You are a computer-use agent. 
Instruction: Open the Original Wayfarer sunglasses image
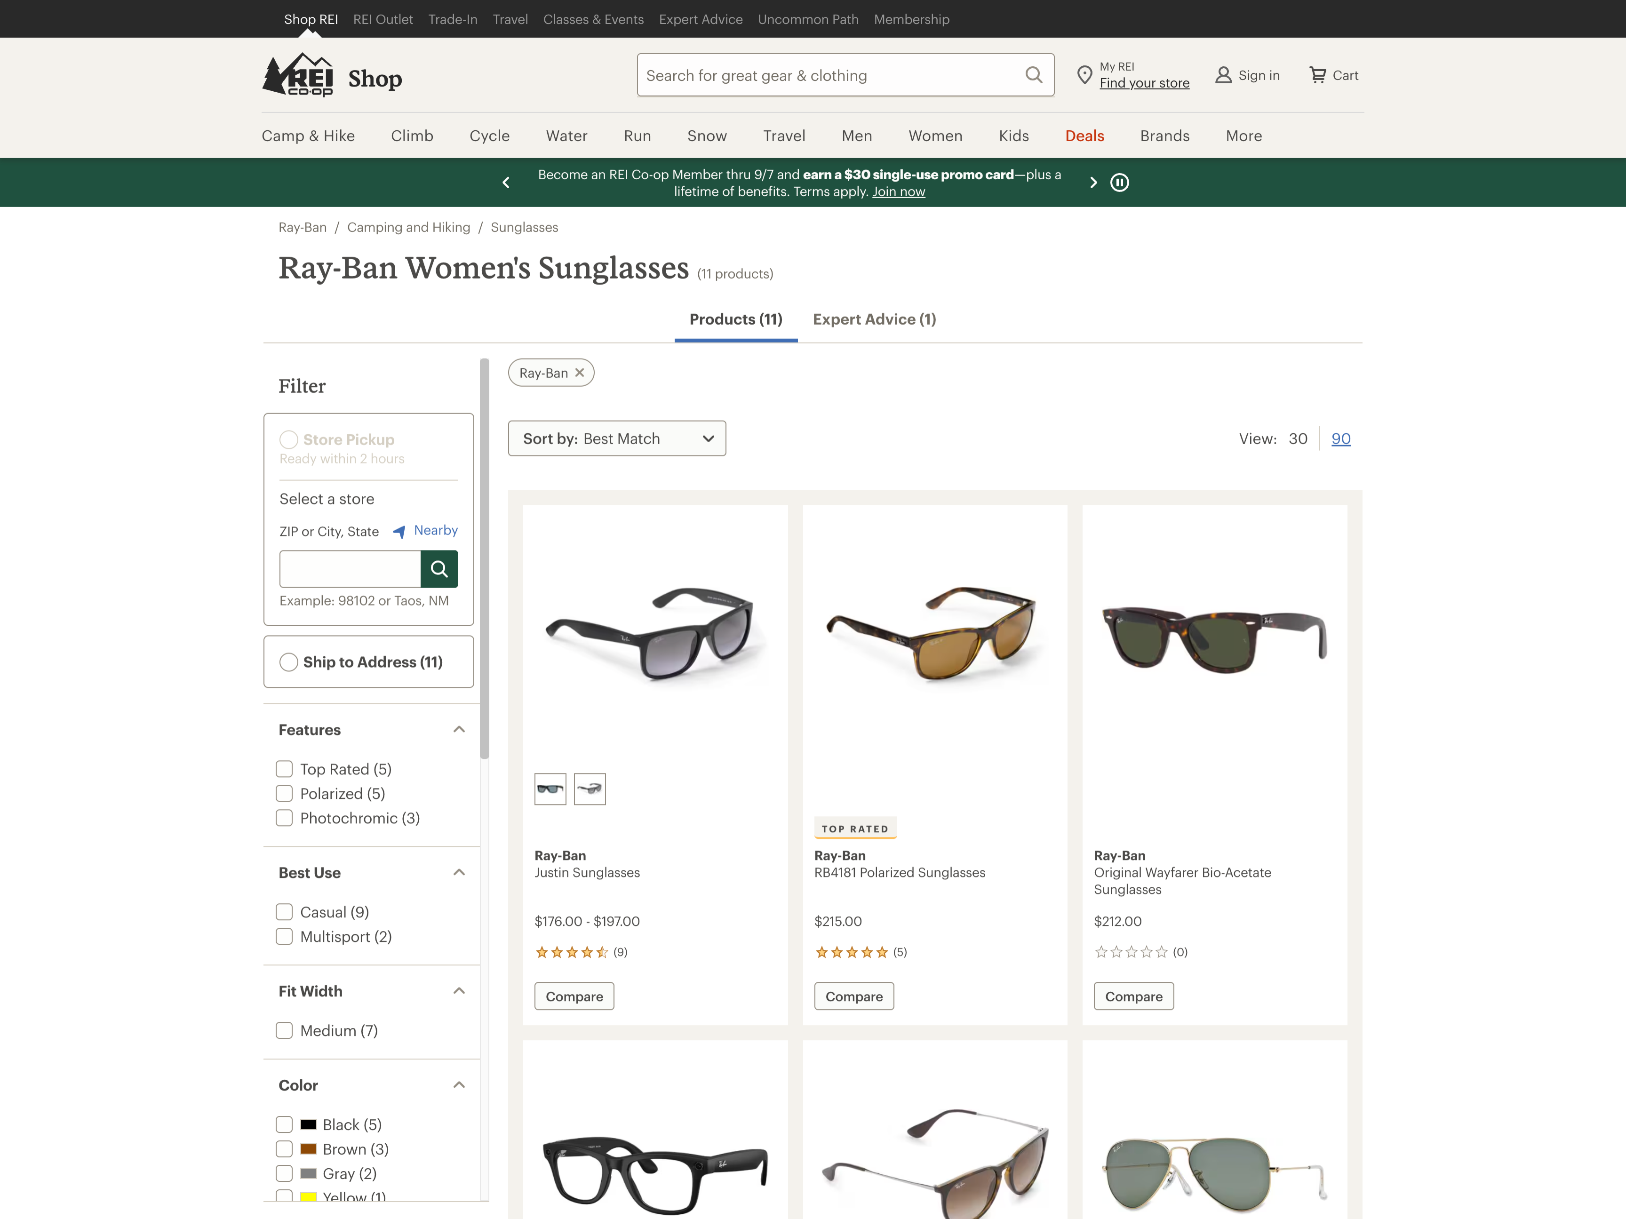point(1214,636)
